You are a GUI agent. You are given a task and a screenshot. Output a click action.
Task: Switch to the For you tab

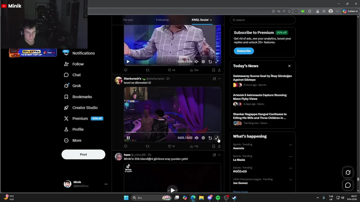pyautogui.click(x=128, y=20)
